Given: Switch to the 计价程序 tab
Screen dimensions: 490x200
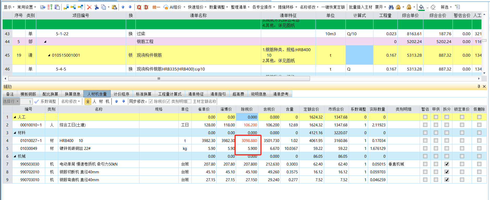Looking at the screenshot, I should [121, 94].
